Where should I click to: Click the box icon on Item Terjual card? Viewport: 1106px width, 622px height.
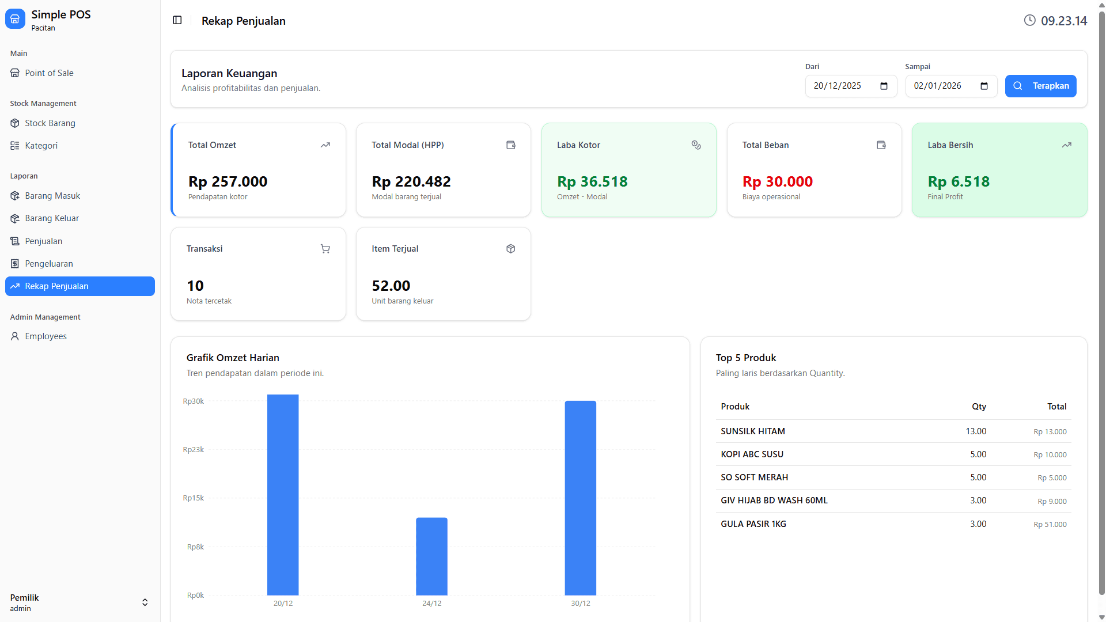tap(510, 249)
